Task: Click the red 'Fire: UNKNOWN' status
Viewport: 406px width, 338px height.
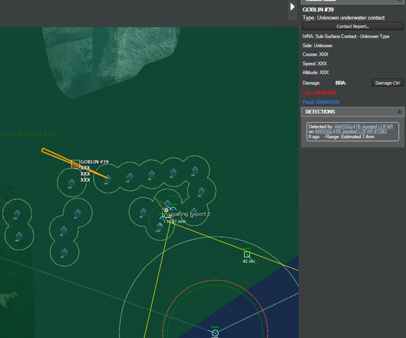Action: click(319, 93)
